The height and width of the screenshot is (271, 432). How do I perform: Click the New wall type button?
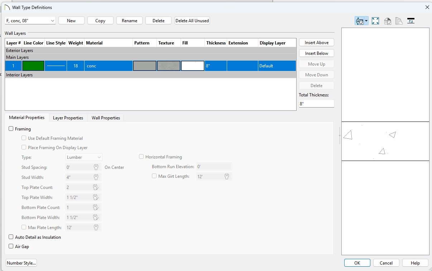click(x=71, y=21)
